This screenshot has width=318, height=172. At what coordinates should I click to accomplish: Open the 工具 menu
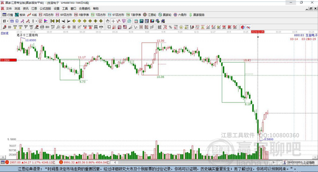tap(65, 8)
